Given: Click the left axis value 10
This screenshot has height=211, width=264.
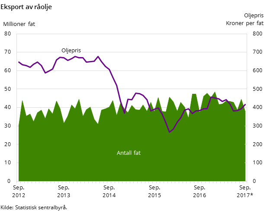Looking at the screenshot, I should click(8, 163).
